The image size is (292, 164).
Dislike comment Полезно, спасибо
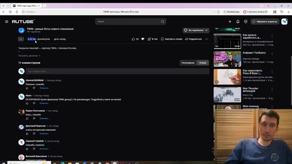[x=34, y=88]
